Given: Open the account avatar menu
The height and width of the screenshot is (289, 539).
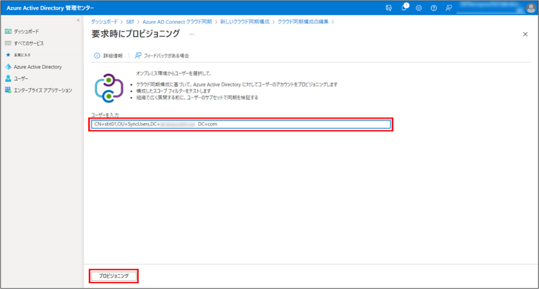Looking at the screenshot, I should coord(531,8).
